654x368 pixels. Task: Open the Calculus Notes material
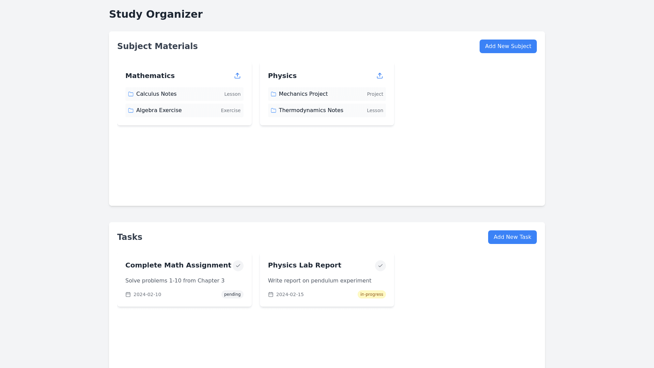pos(156,94)
